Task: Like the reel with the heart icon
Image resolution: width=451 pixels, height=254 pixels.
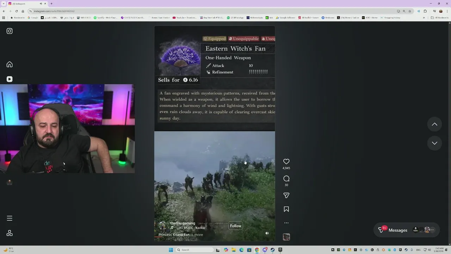Action: point(286,162)
